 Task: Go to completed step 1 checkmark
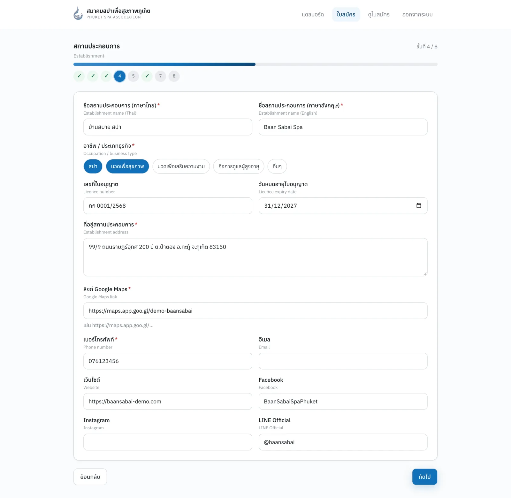click(x=79, y=76)
